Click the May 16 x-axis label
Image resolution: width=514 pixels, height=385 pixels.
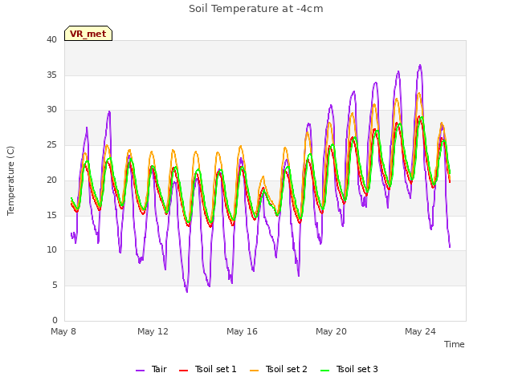[x=242, y=331]
